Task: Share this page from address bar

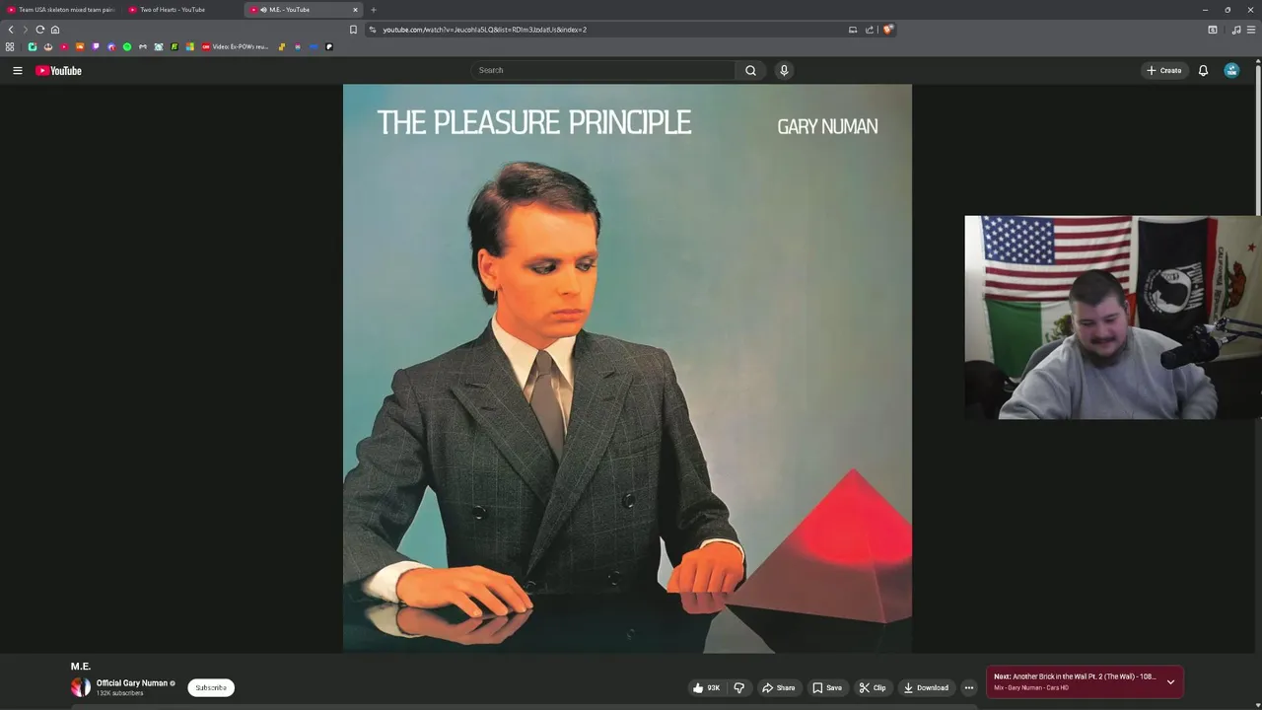Action: click(x=870, y=30)
